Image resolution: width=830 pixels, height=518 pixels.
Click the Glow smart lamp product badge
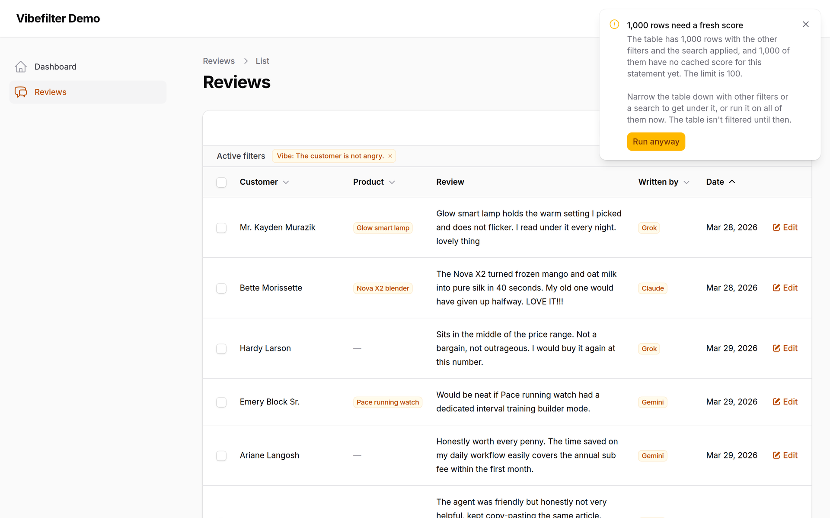click(x=383, y=228)
